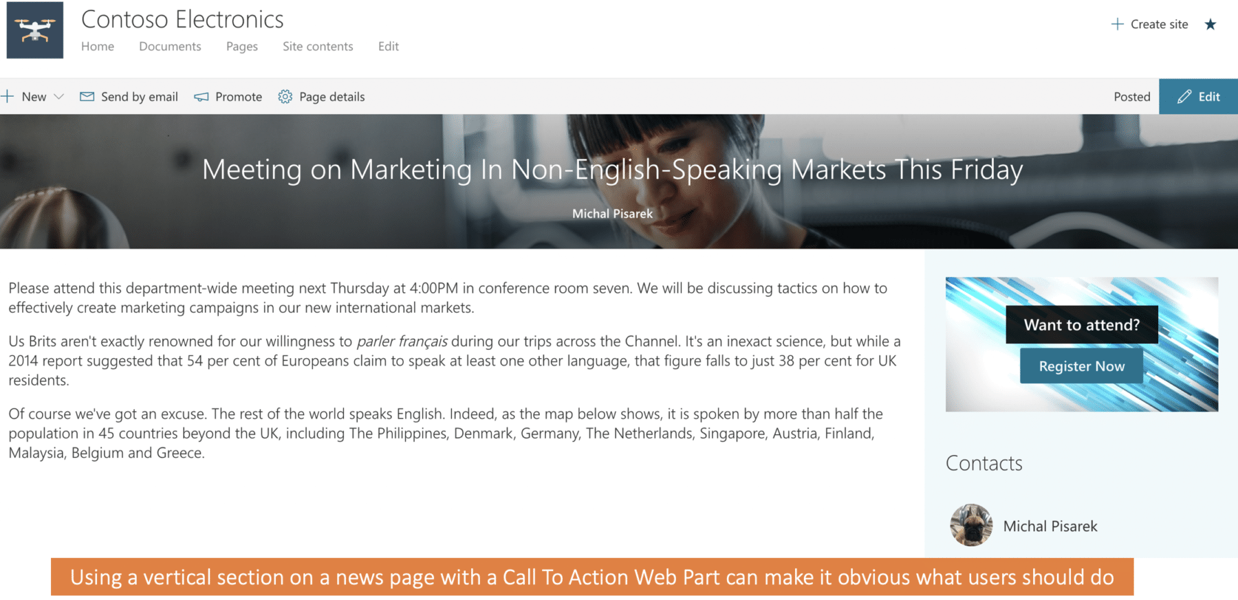Screen dimensions: 1238x600
Task: Click the author name under the headline
Action: pyautogui.click(x=612, y=214)
